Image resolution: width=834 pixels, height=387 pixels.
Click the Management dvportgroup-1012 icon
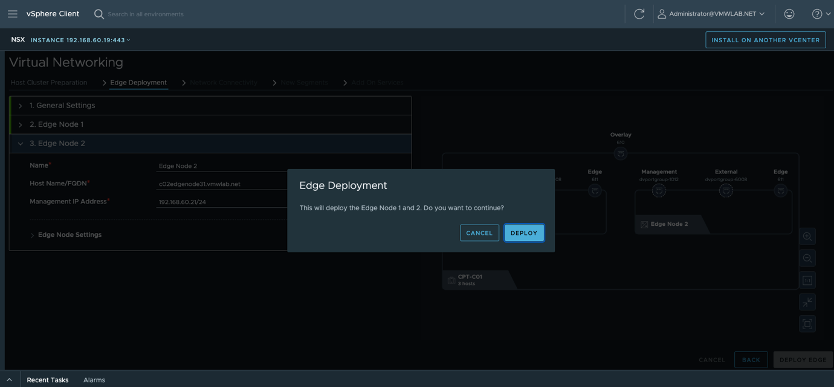coord(659,191)
